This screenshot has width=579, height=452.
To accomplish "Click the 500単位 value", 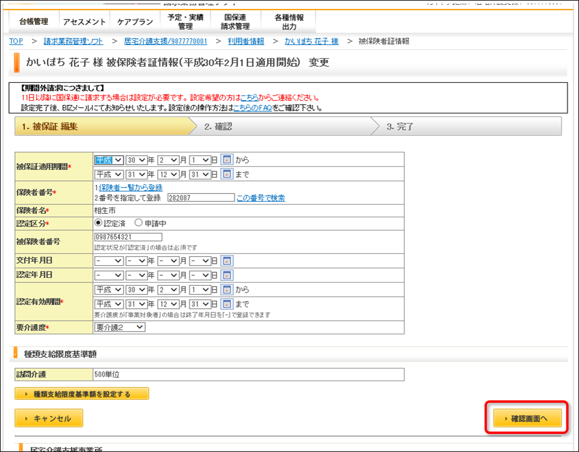I will point(107,375).
